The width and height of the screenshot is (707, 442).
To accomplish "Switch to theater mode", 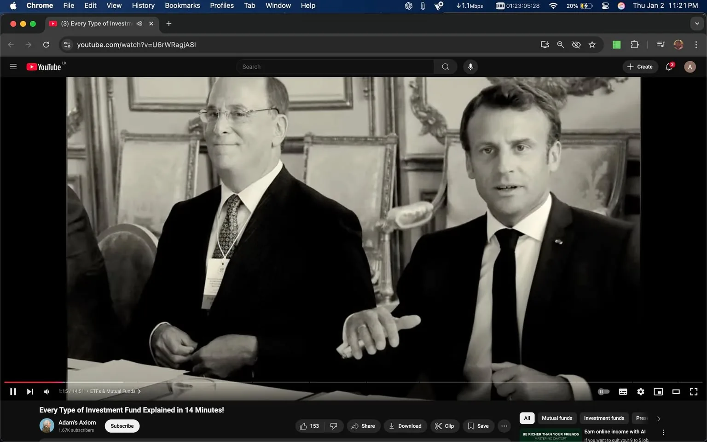I will pyautogui.click(x=676, y=391).
